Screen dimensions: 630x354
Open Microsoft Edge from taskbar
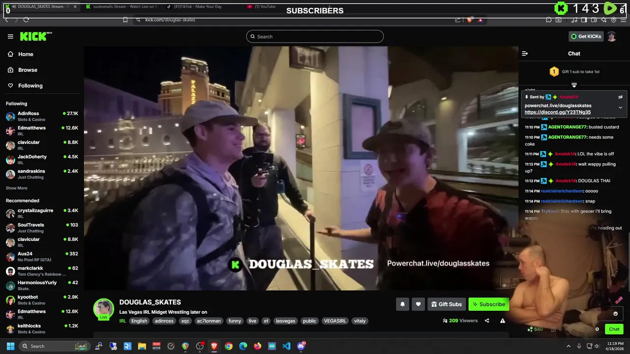(243, 346)
